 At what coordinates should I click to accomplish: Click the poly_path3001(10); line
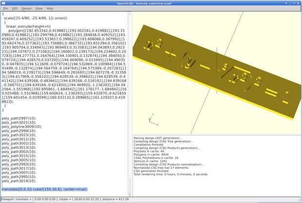click(19, 143)
